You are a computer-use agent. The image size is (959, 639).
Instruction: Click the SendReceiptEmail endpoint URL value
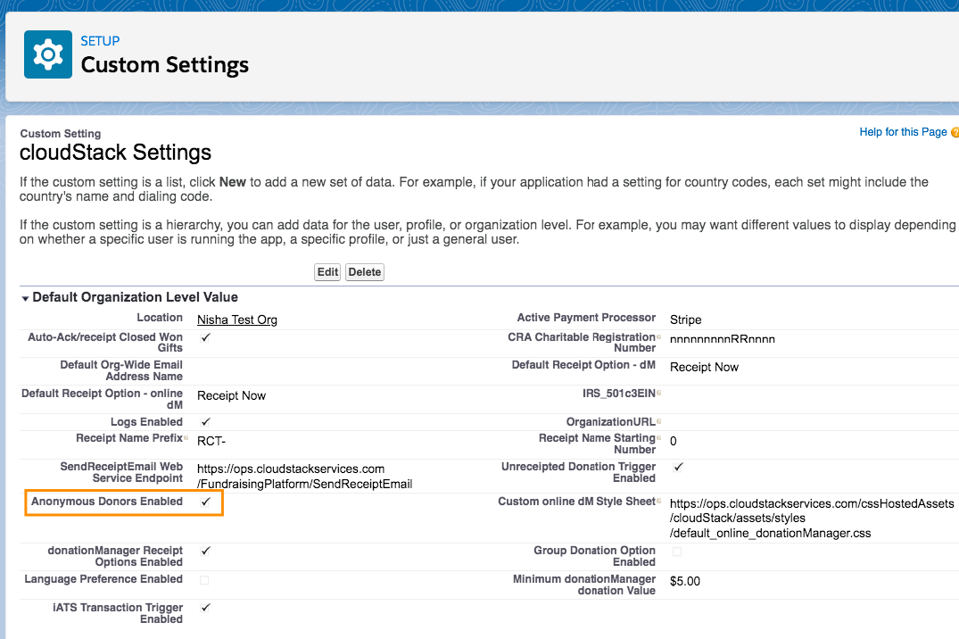pos(304,477)
